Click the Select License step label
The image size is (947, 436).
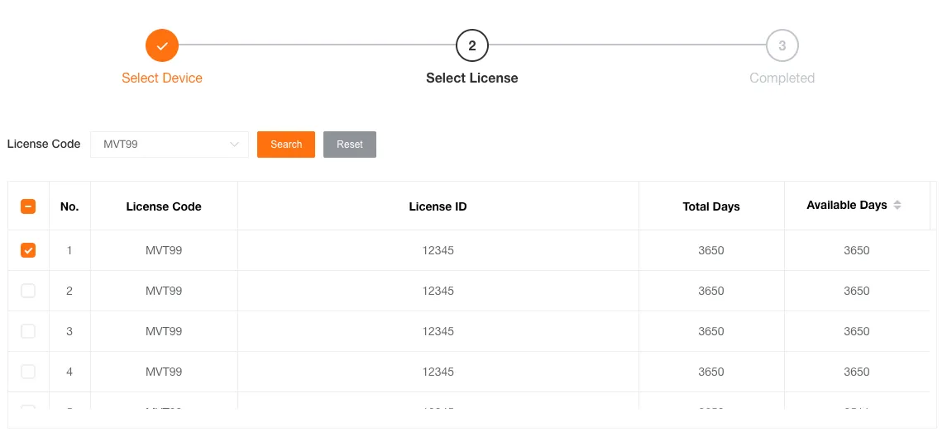click(471, 78)
